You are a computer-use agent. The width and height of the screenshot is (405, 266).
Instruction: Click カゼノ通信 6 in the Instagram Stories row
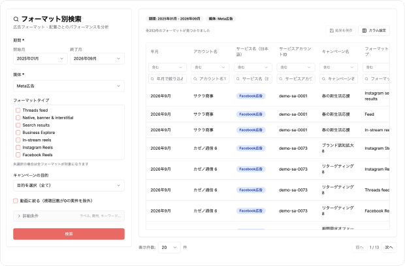205,148
